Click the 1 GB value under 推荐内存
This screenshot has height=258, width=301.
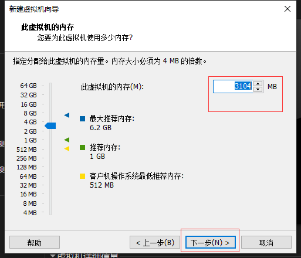point(97,157)
